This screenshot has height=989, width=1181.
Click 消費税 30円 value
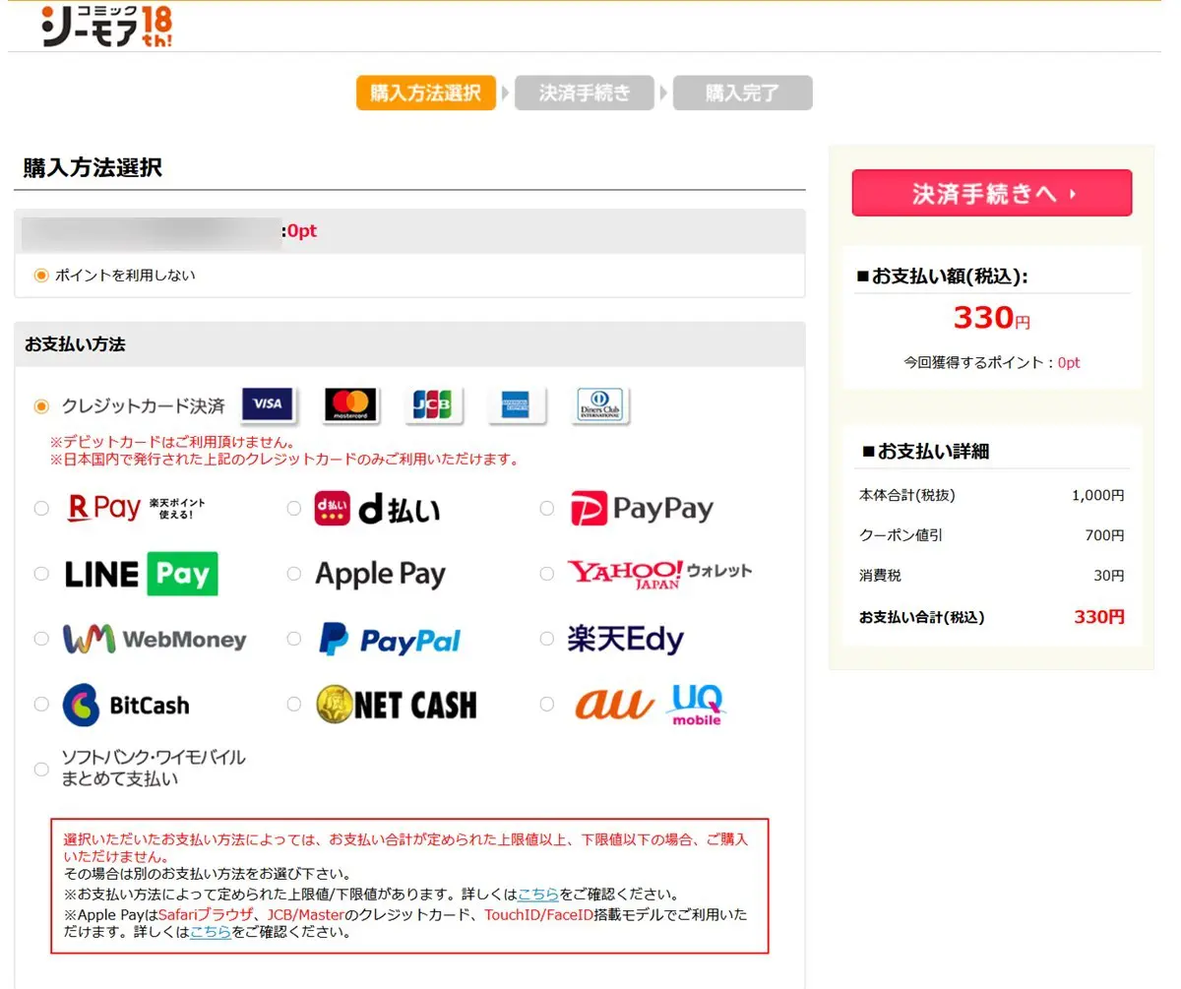tap(1108, 576)
